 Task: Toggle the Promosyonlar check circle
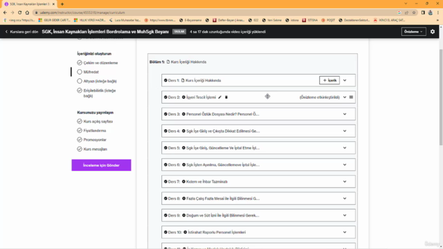pos(80,140)
